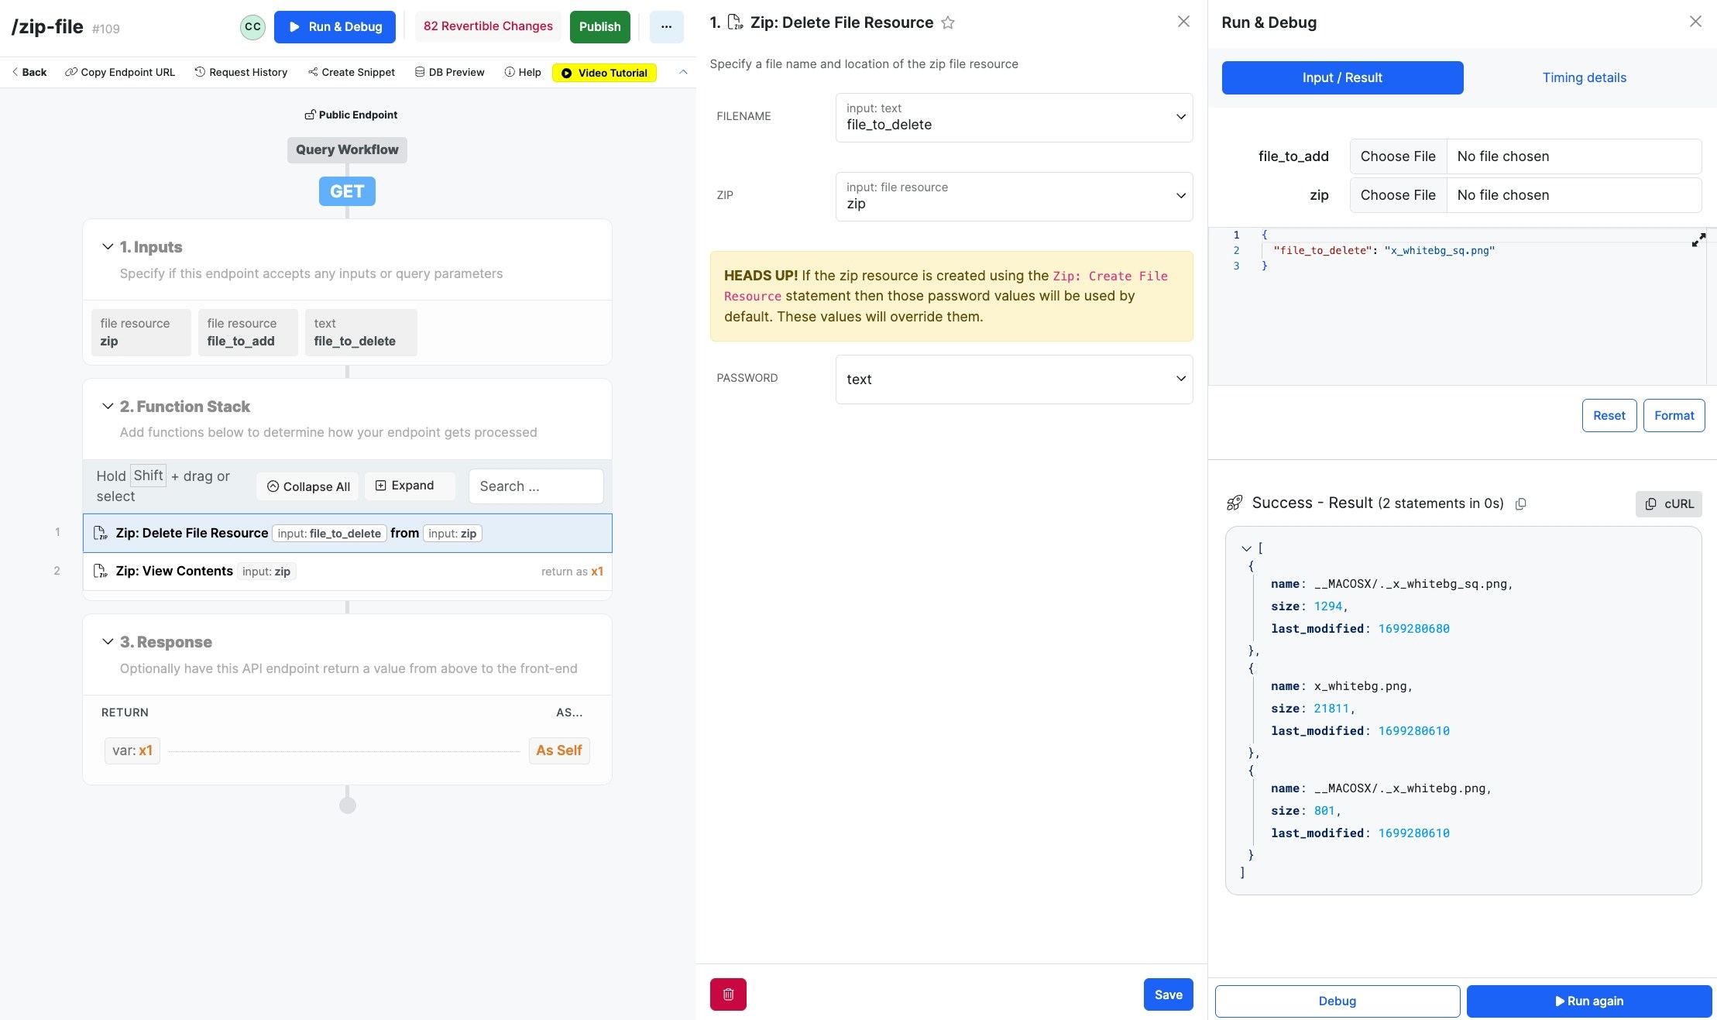
Task: Copy the result using the copy icon
Action: pos(1520,504)
